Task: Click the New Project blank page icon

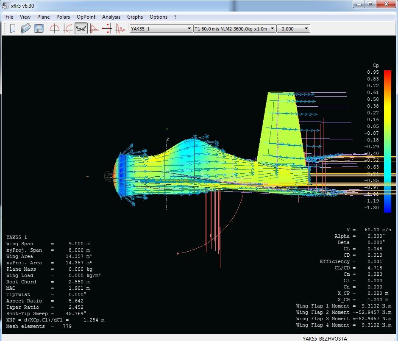Action: [13, 28]
